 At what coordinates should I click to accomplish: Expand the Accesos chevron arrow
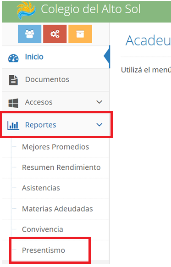[99, 102]
